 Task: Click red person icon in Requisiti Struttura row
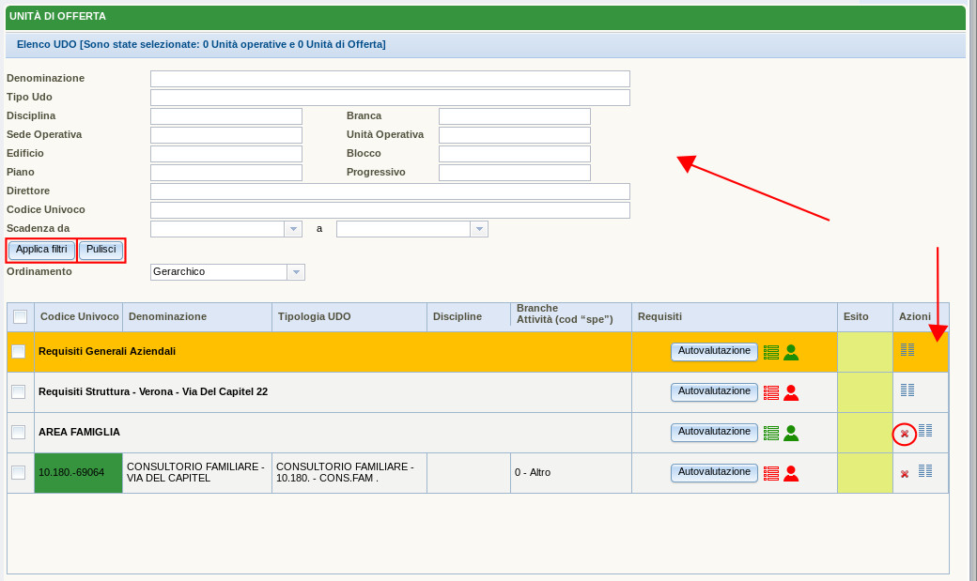(791, 392)
